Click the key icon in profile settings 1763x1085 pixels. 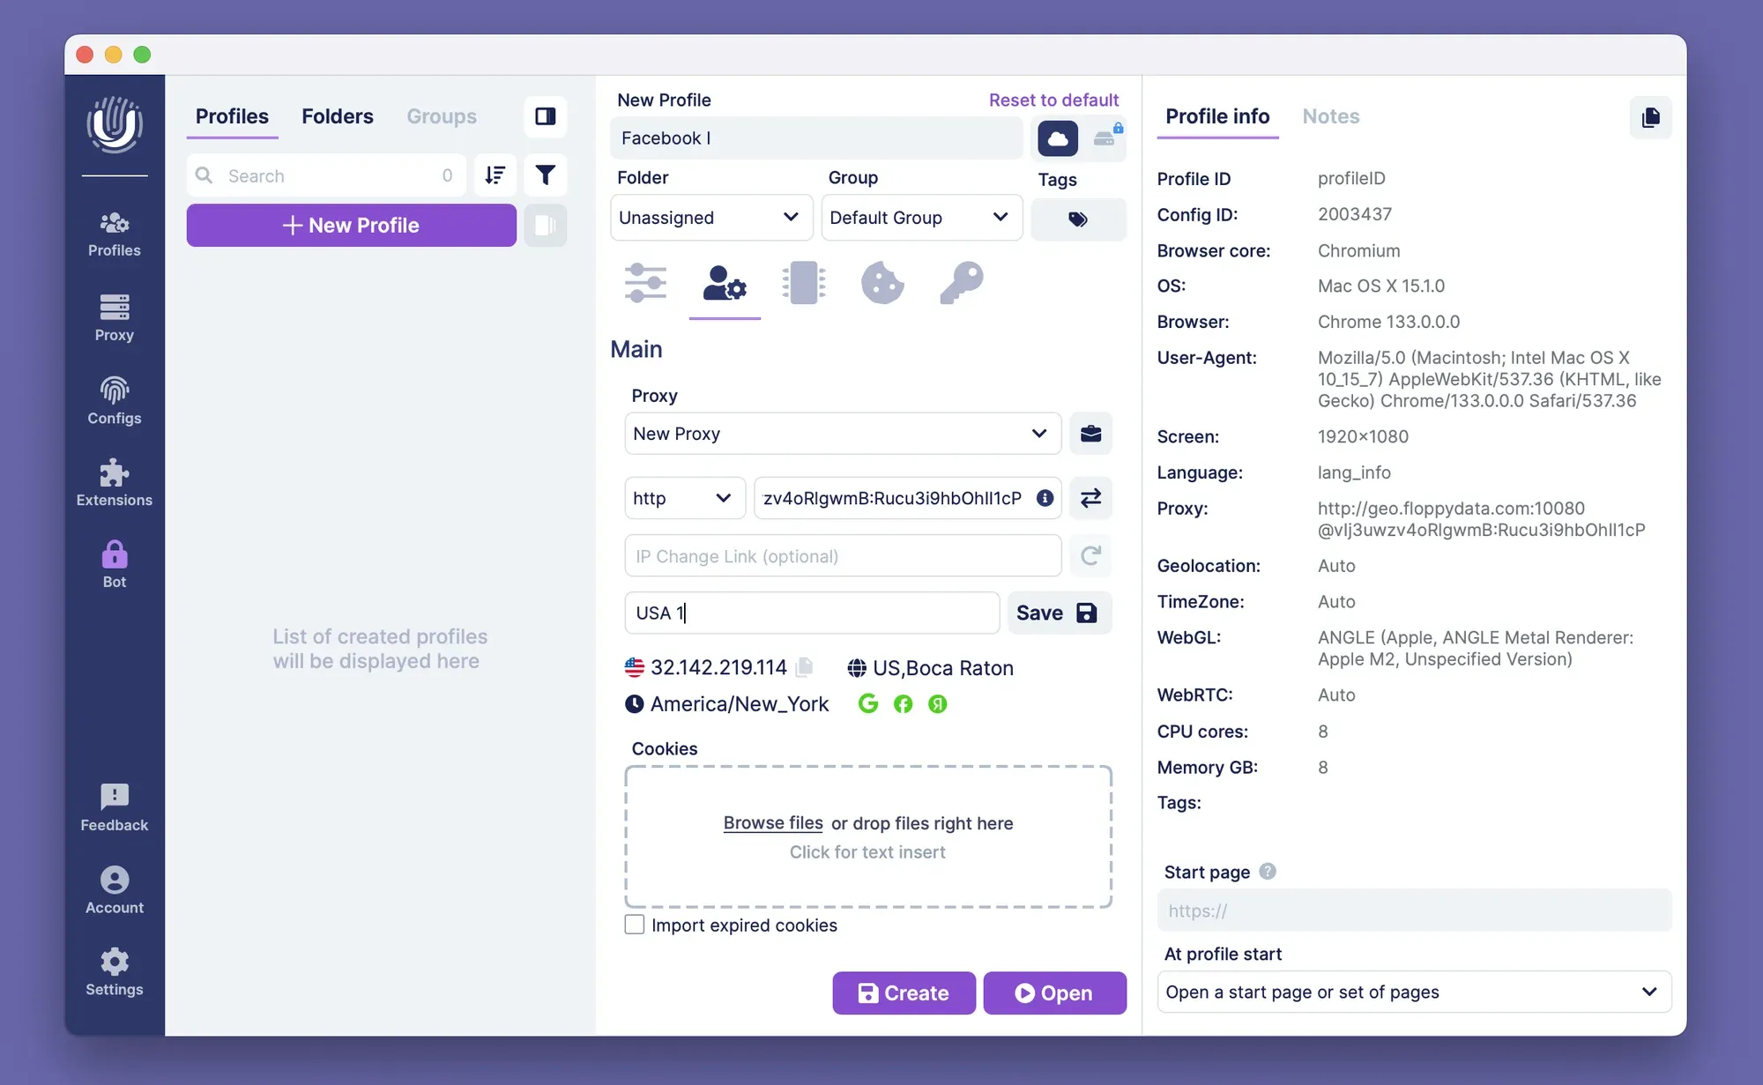[x=961, y=283]
